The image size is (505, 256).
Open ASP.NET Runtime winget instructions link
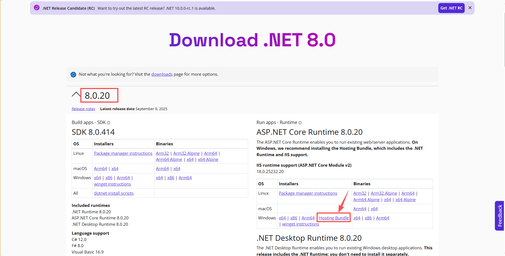pos(300,224)
